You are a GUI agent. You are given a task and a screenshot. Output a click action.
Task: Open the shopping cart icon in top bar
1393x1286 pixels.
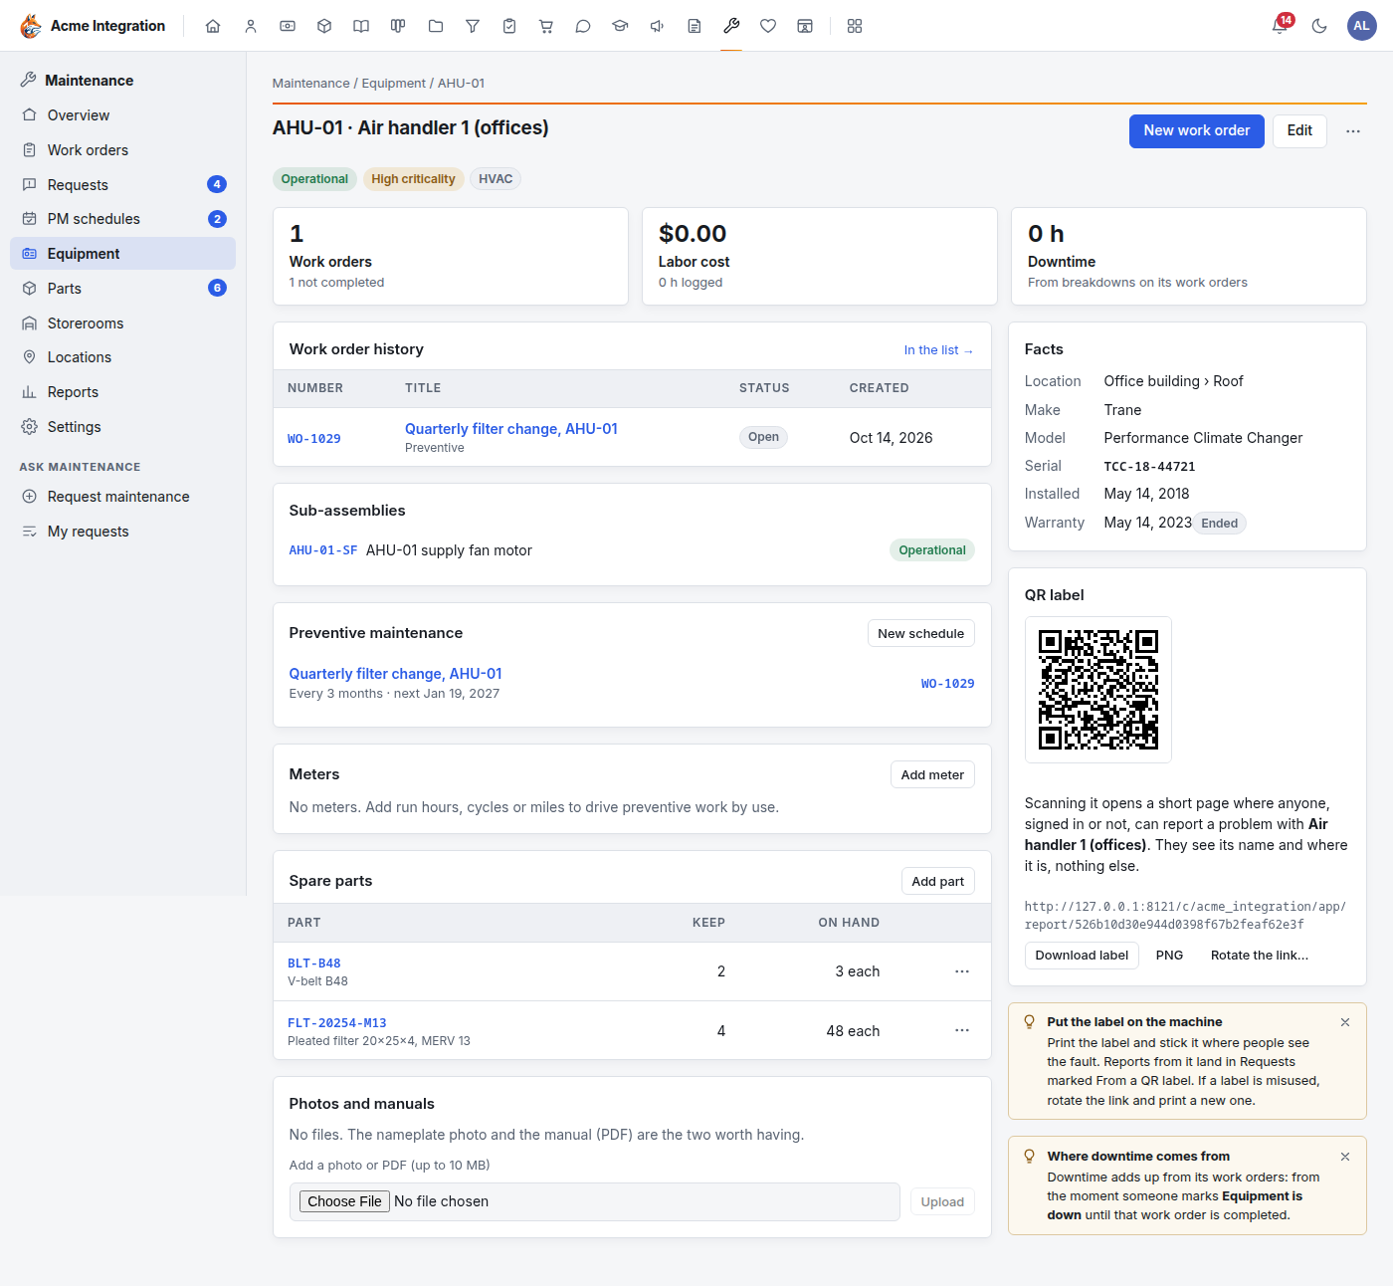tap(546, 26)
